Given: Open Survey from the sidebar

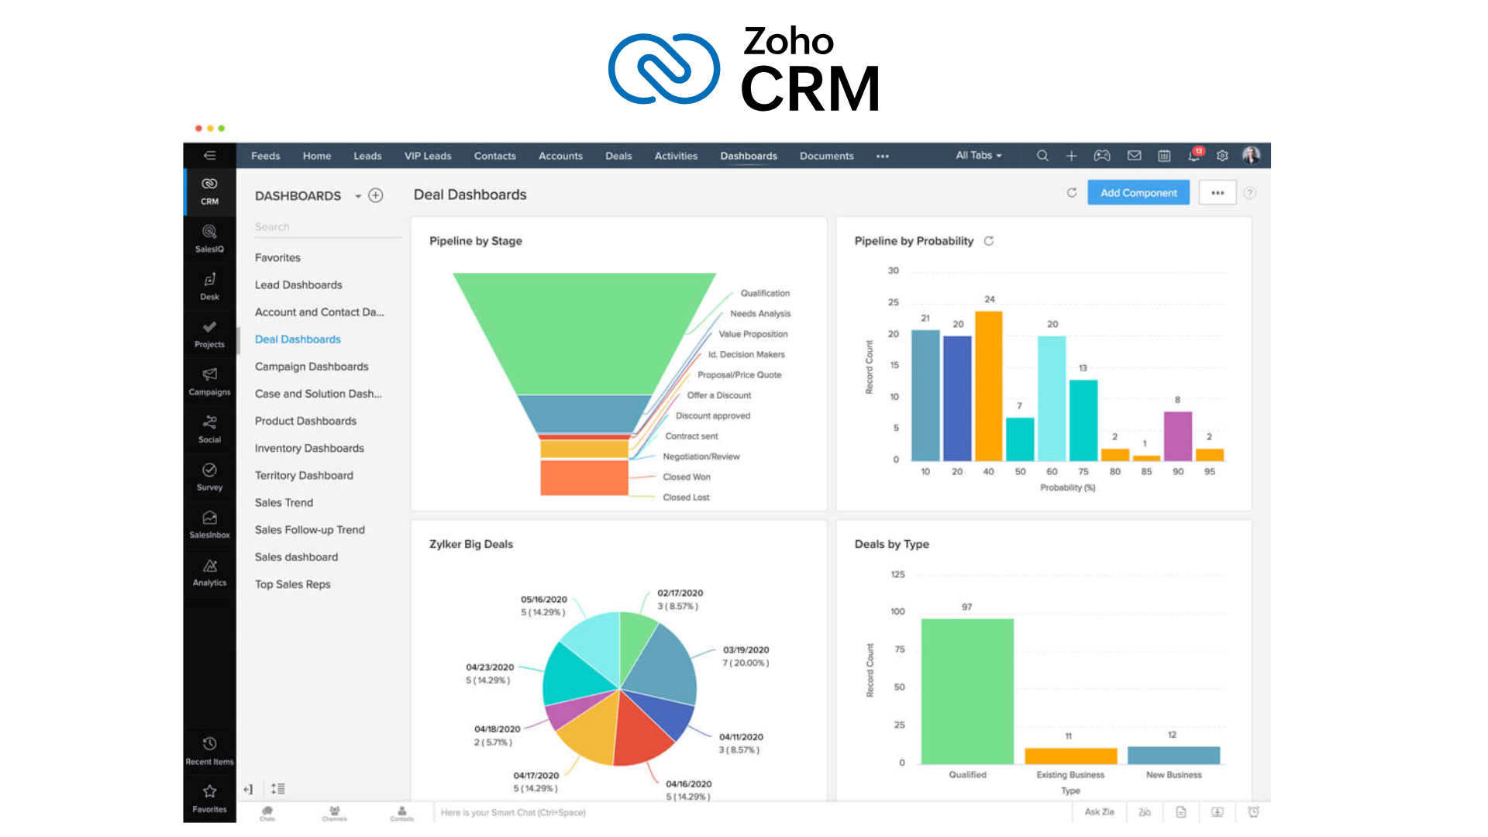Looking at the screenshot, I should [209, 477].
